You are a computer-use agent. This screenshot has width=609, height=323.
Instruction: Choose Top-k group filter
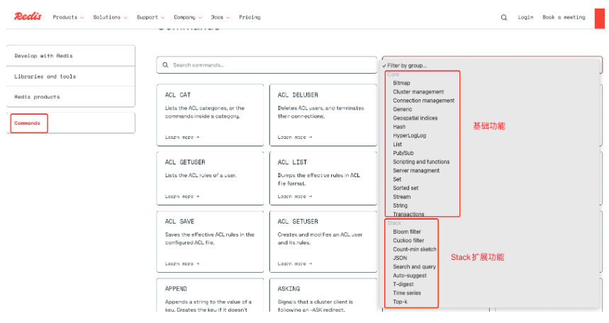point(400,302)
